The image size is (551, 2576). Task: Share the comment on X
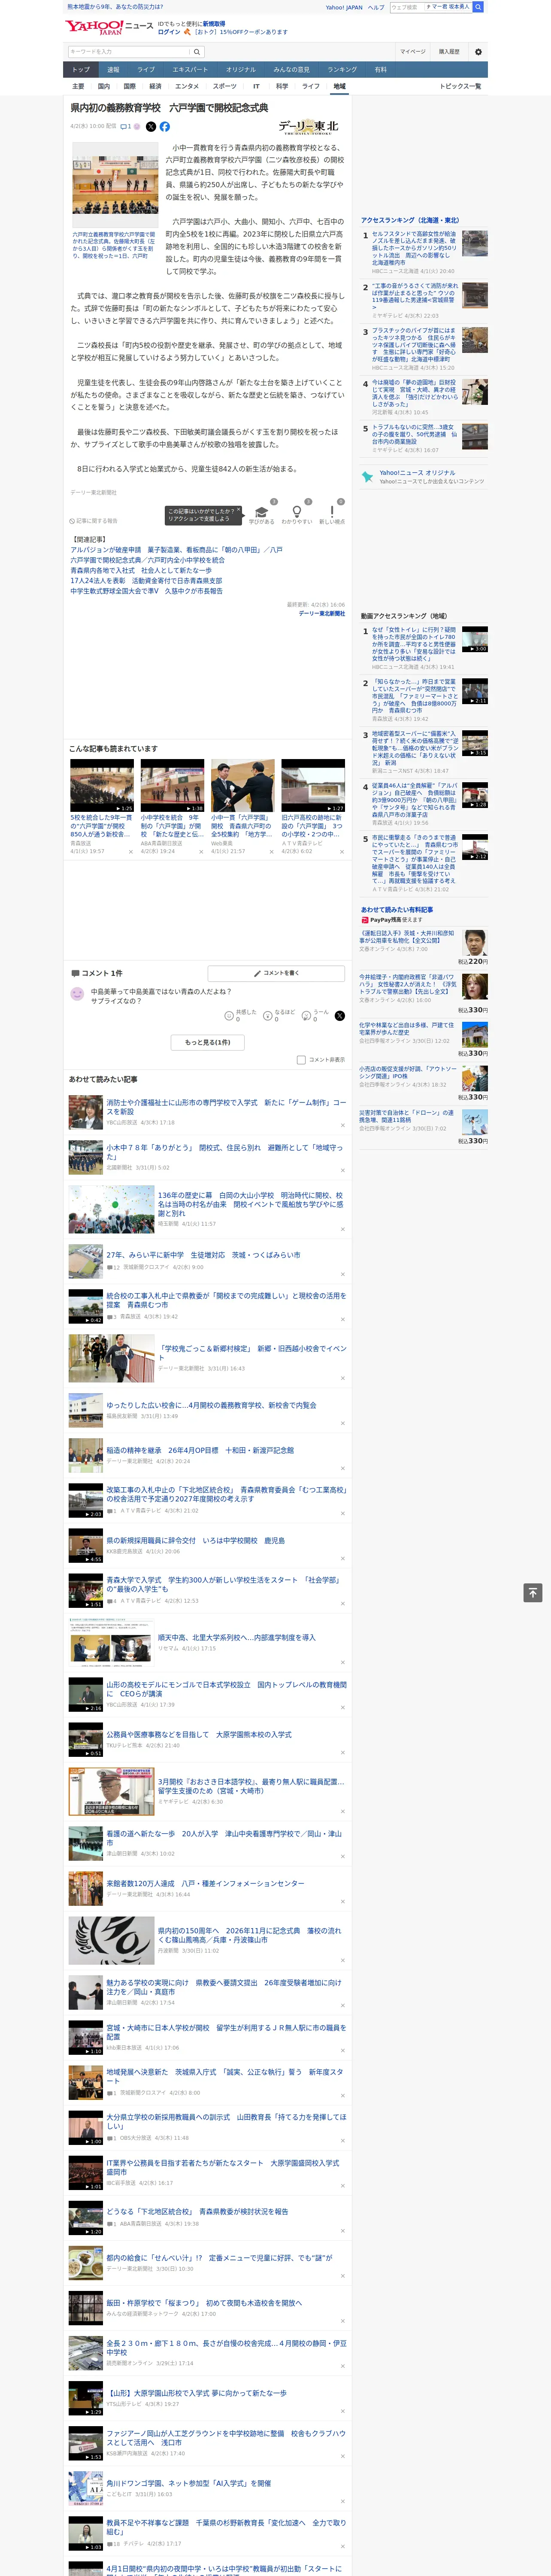(339, 1015)
